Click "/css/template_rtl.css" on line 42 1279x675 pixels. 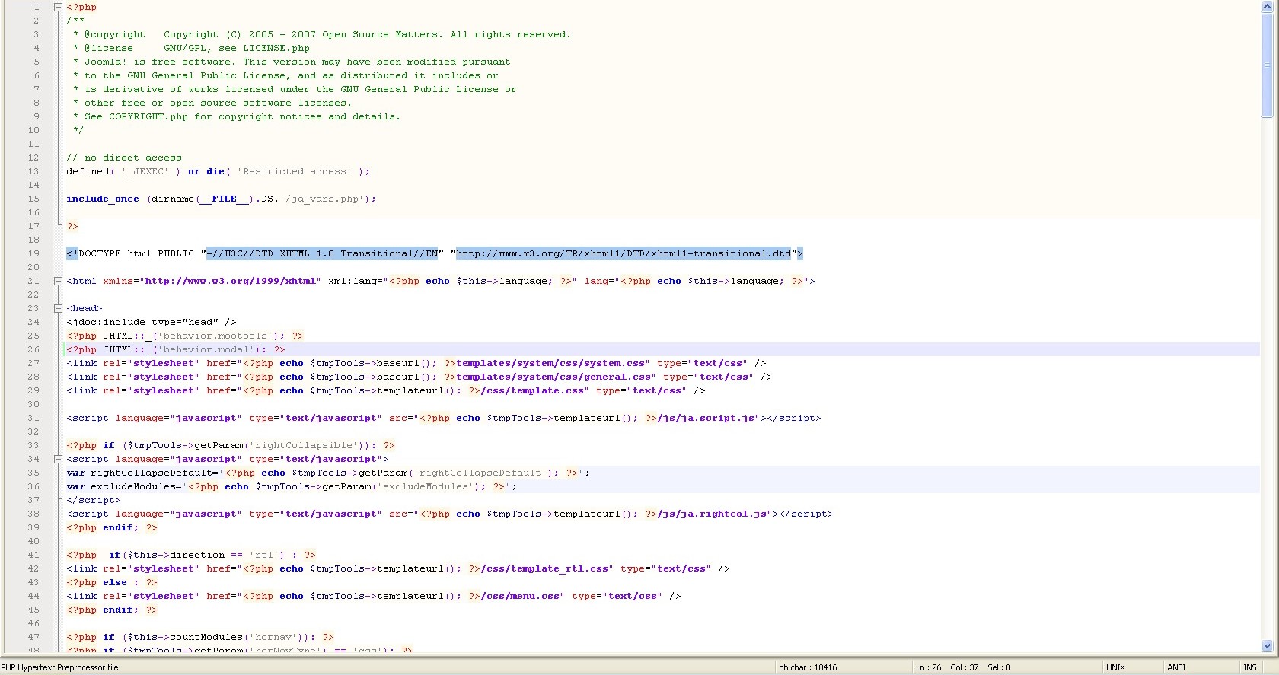pyautogui.click(x=544, y=568)
